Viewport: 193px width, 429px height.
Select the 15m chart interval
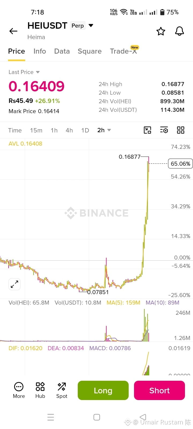tap(36, 130)
